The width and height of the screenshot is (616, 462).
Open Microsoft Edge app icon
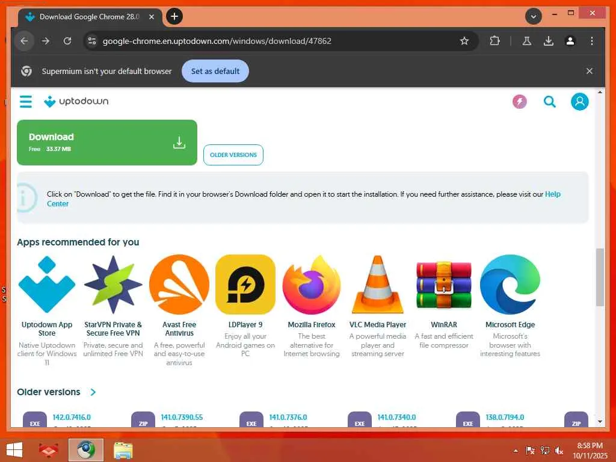coord(510,285)
